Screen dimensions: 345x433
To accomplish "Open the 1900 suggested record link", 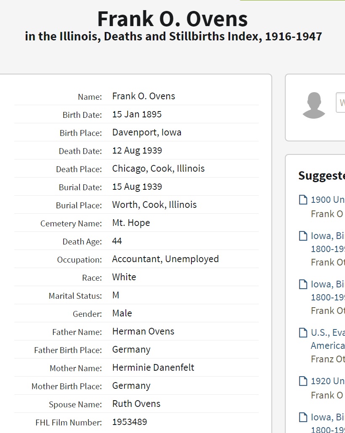I will (x=327, y=200).
